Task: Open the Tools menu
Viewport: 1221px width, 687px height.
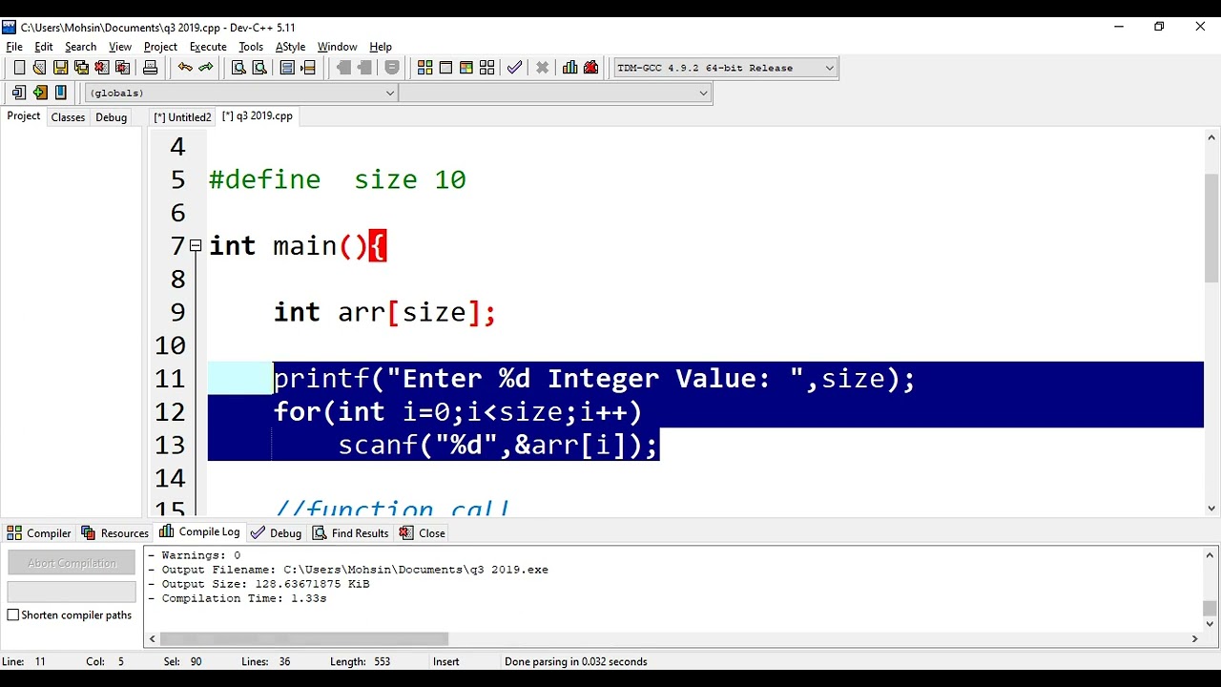Action: 251,47
